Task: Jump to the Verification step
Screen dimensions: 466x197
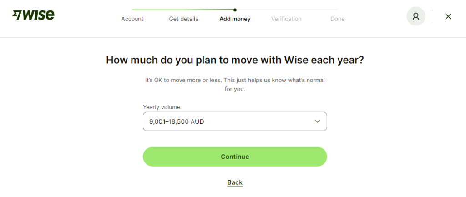Action: pyautogui.click(x=286, y=19)
